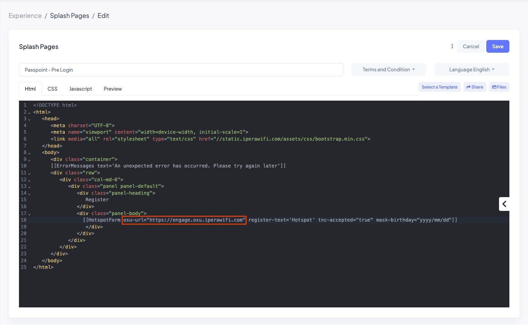This screenshot has width=528, height=326.
Task: Switch to the Javascript tab
Action: click(x=81, y=89)
